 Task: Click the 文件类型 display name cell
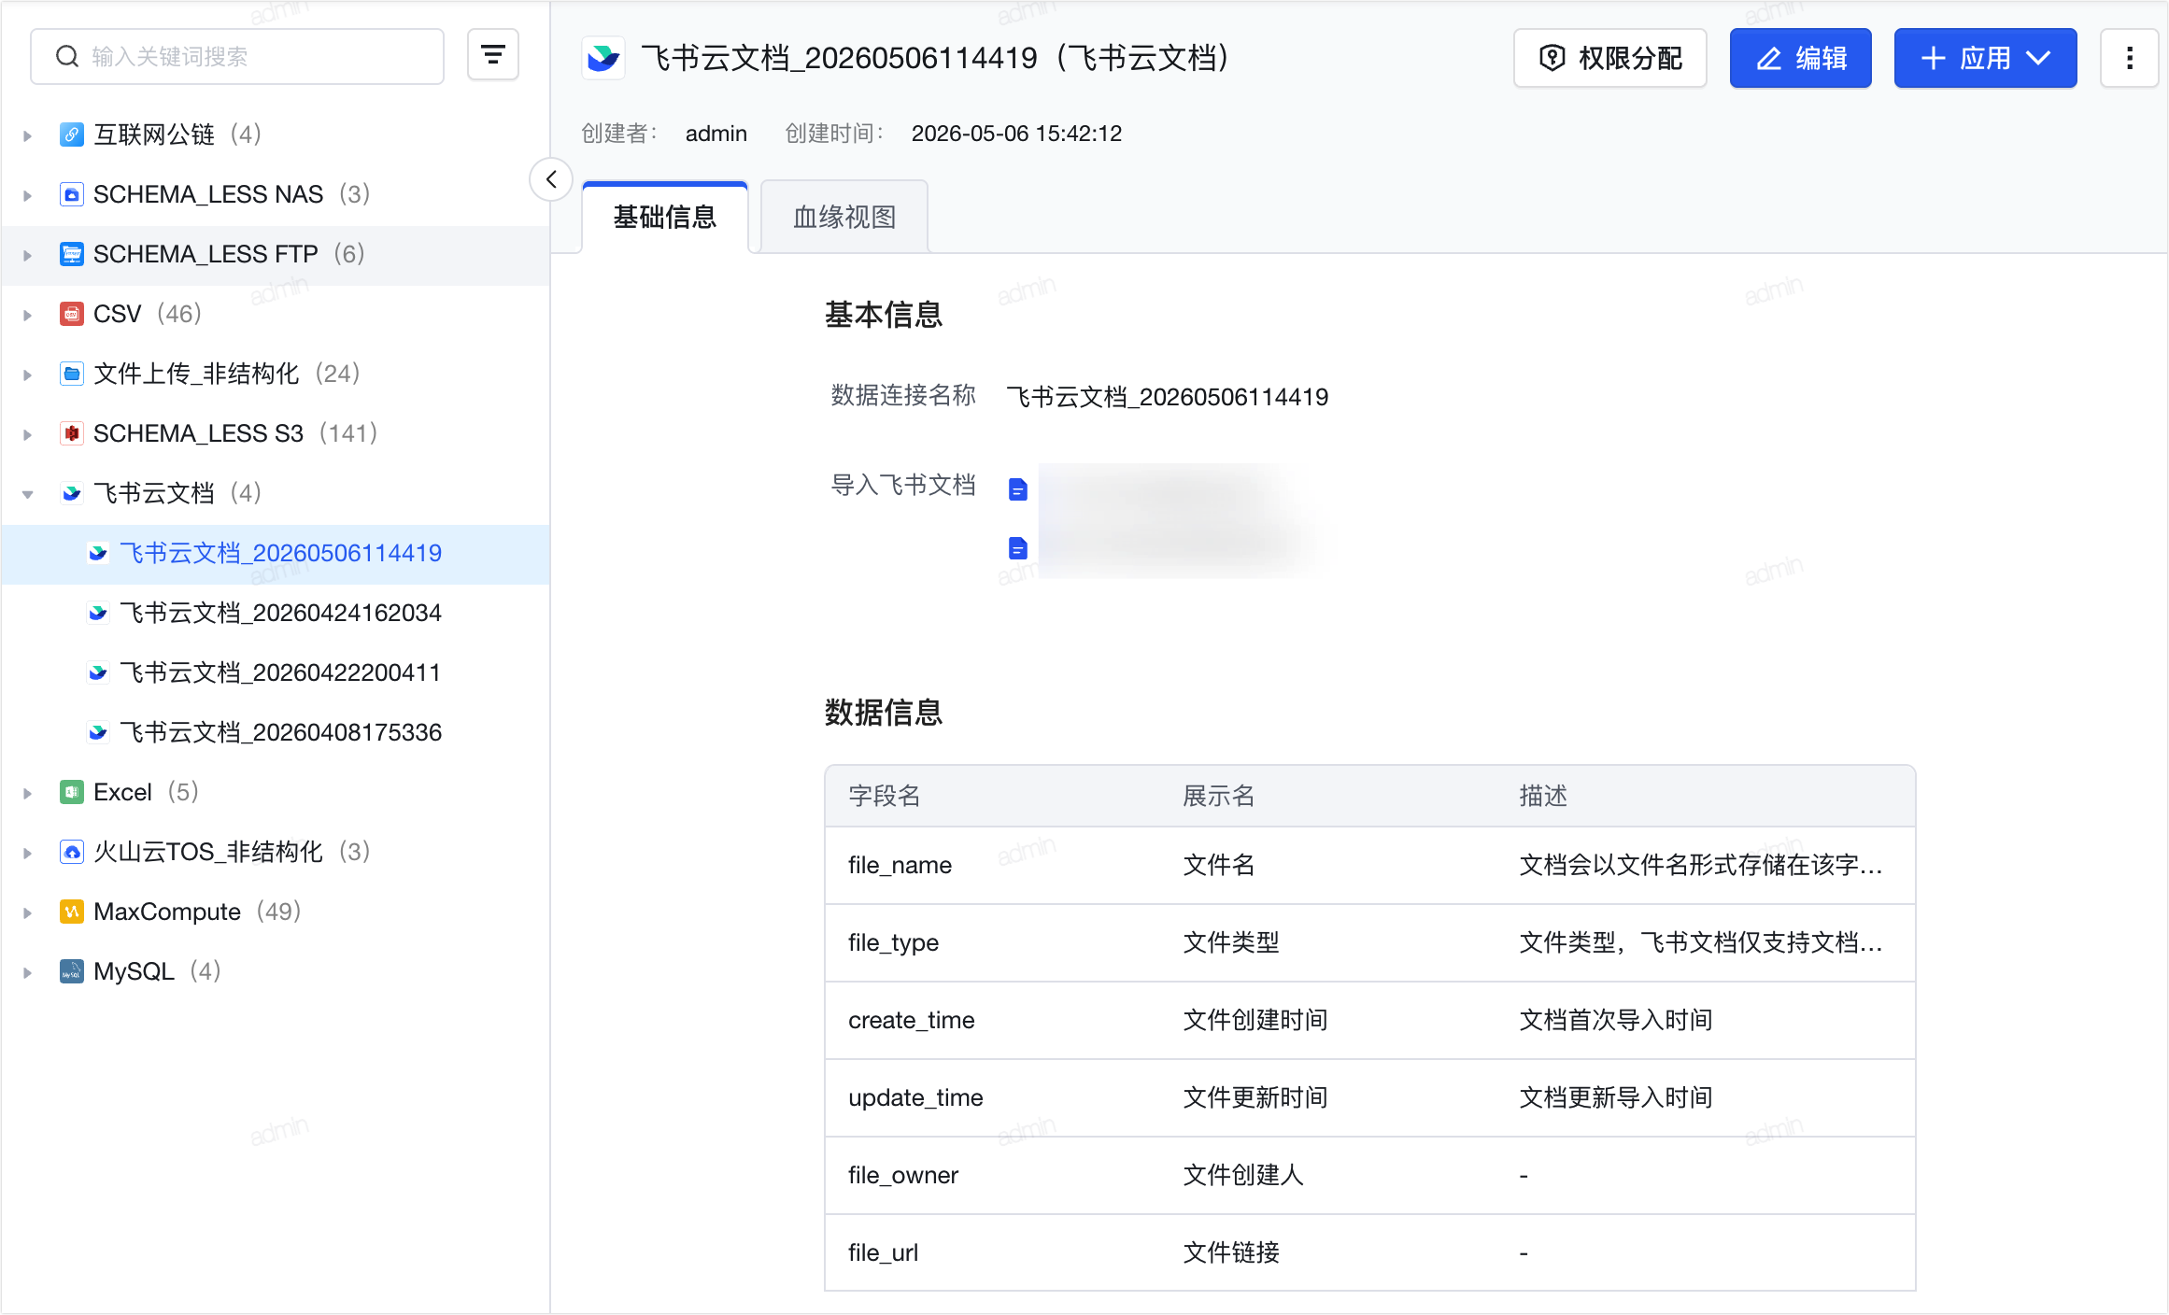1231,942
